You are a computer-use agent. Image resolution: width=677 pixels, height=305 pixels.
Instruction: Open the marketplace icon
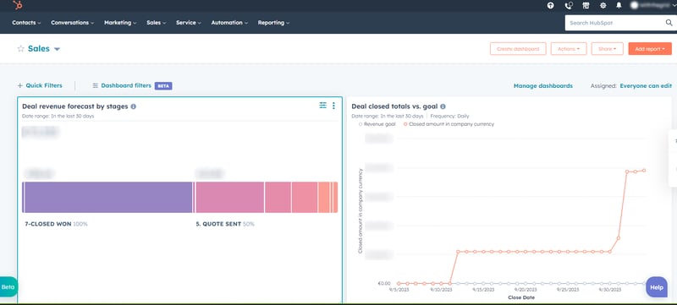tap(586, 6)
